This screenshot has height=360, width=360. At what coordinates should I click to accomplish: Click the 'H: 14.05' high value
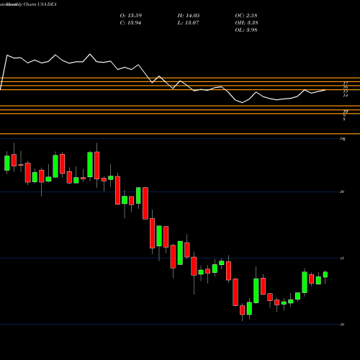[189, 16]
